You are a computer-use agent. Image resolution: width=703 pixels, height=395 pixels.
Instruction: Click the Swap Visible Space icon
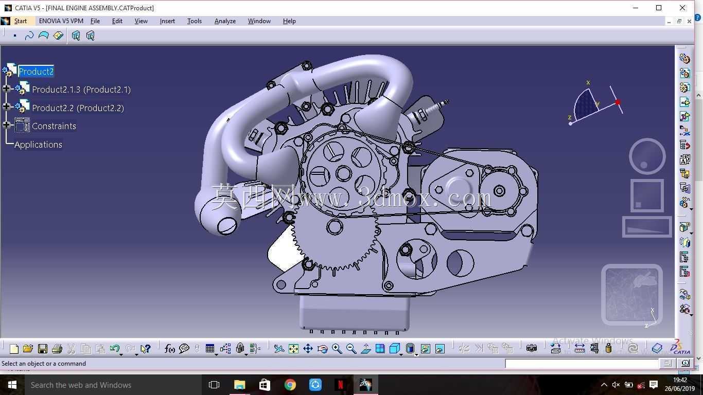click(x=440, y=349)
